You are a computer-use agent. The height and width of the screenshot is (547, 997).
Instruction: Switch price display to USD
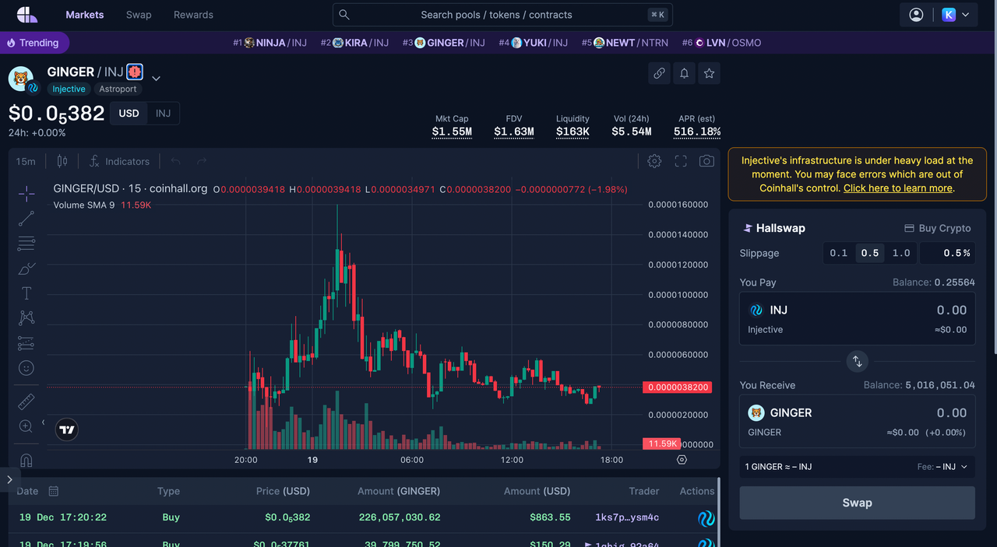(x=129, y=114)
